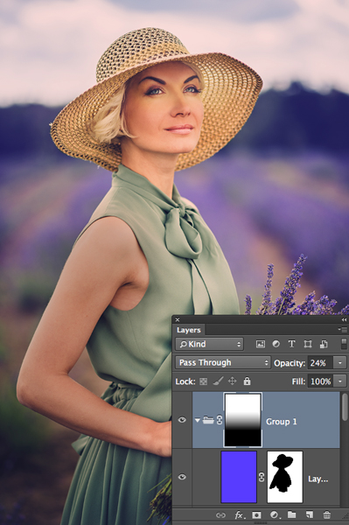Click the blue color fill thumbnail
The height and width of the screenshot is (525, 349).
point(239,477)
